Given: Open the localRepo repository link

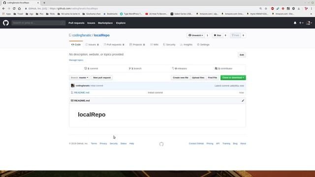Looking at the screenshot, I should tap(102, 35).
